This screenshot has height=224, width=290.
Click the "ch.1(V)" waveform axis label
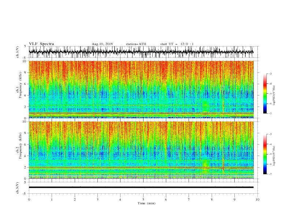click(x=18, y=52)
